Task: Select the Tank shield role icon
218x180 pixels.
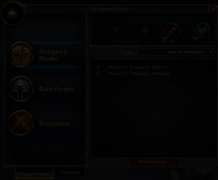Action: [x=117, y=31]
